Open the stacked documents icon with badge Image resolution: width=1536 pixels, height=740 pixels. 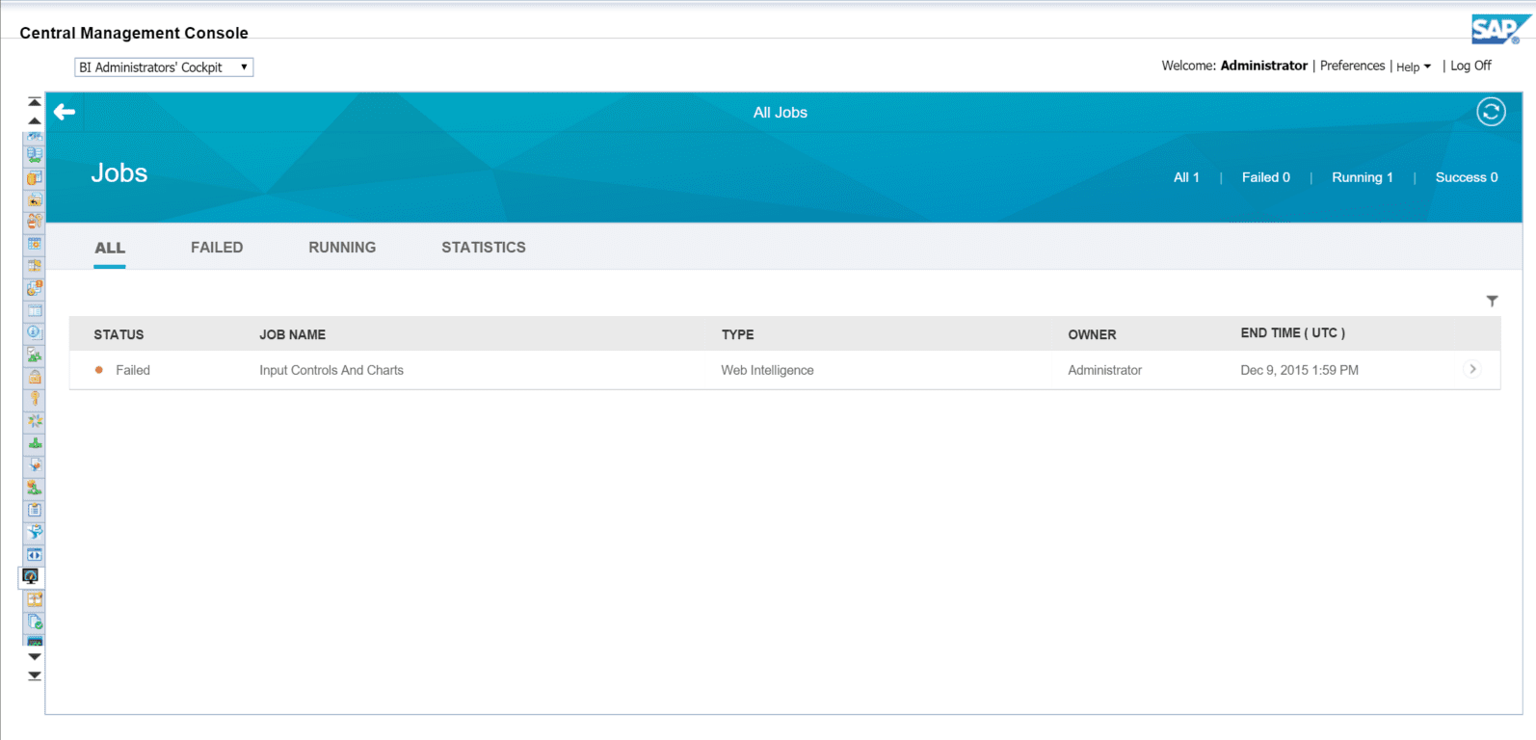[35, 288]
